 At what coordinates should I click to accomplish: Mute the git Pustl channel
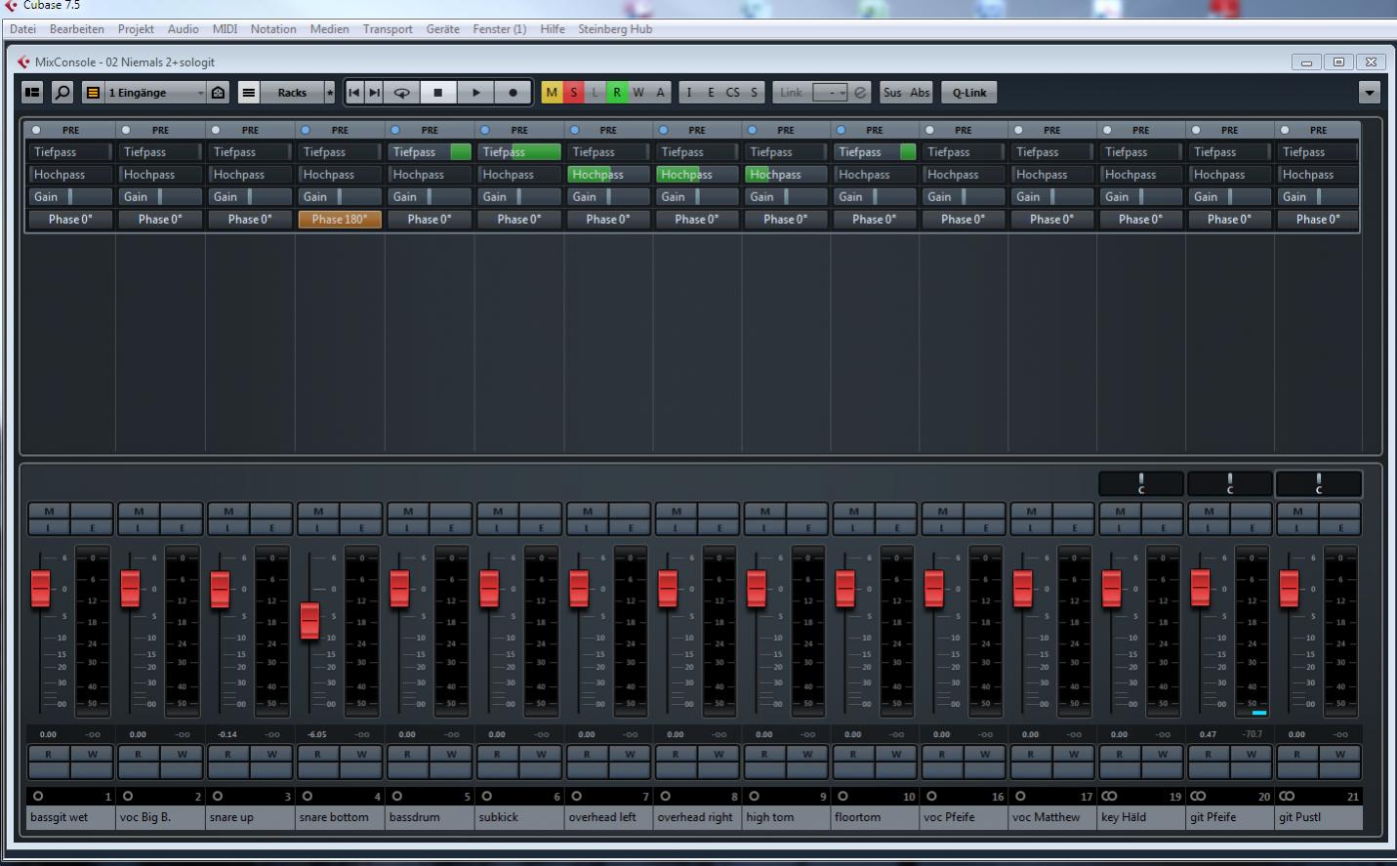pos(1297,511)
